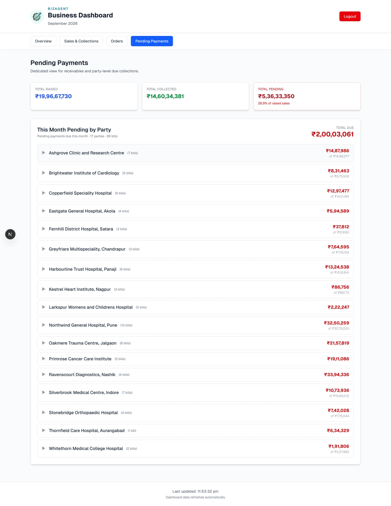Expand Oakmere Trauma Centre, Jalgaon row

(195, 343)
